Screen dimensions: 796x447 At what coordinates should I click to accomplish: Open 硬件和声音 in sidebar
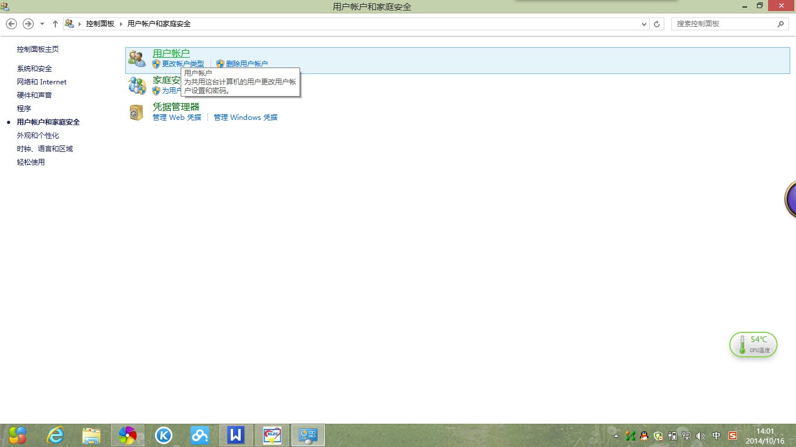[x=34, y=95]
